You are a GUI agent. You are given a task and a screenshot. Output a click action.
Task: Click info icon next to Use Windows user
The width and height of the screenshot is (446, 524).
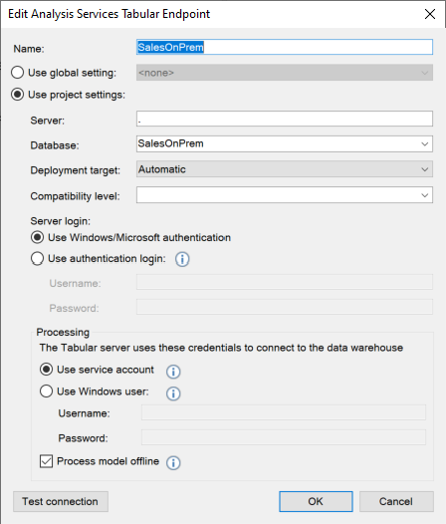pyautogui.click(x=173, y=393)
